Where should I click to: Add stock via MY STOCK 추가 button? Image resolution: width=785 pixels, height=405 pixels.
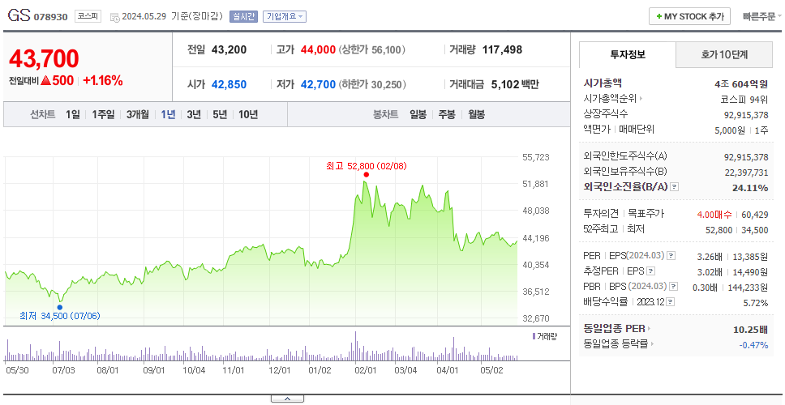click(x=690, y=16)
